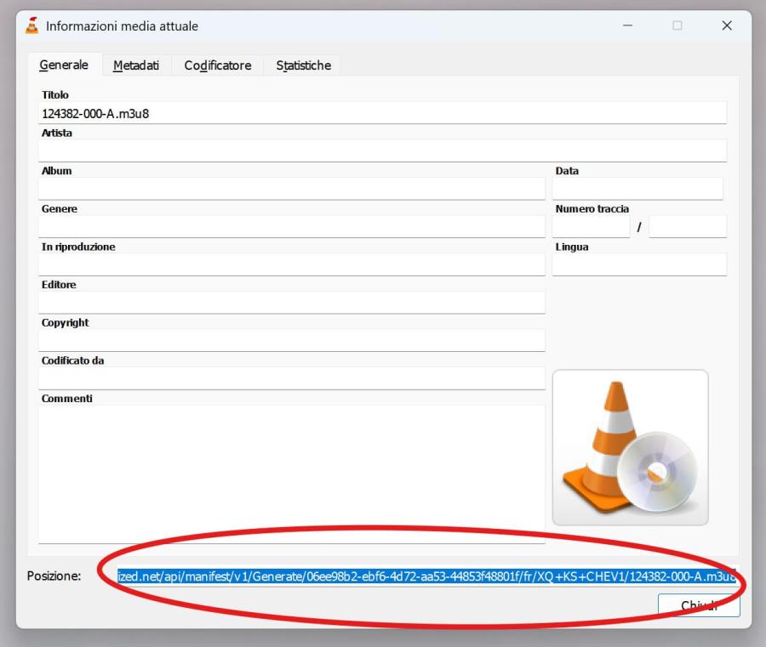Focus the Album text field
The width and height of the screenshot is (766, 647).
pos(291,189)
